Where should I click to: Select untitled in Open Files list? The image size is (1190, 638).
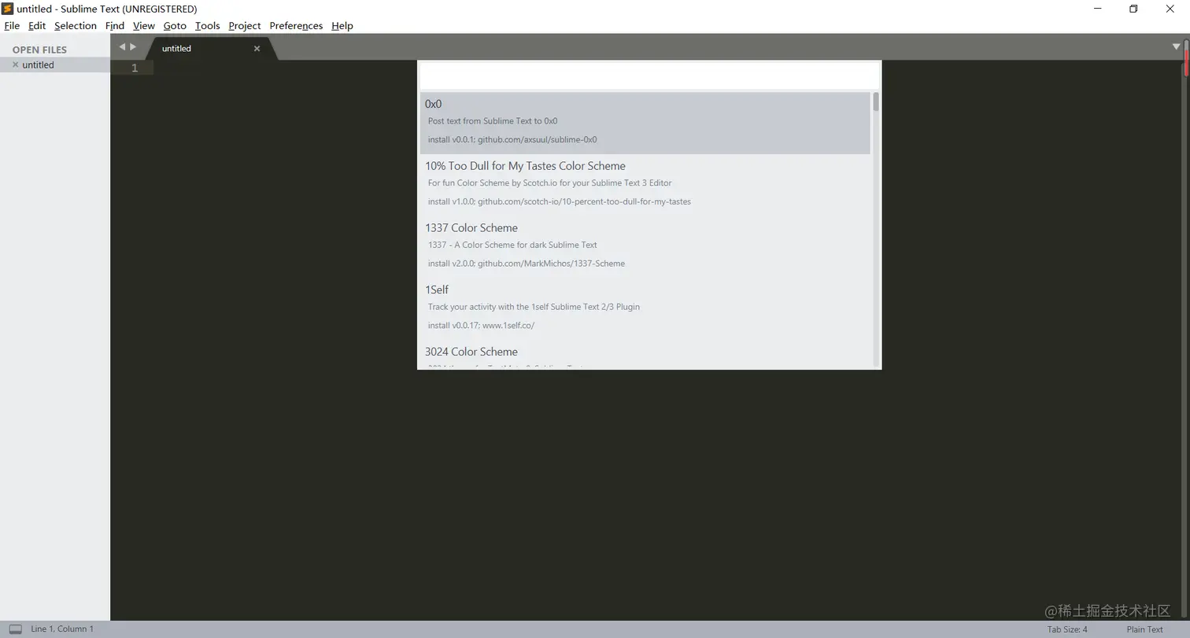55,65
